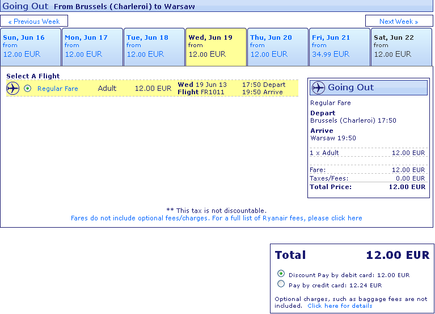
Task: Select the Mon, Jun 17 date tab
Action: 92,47
